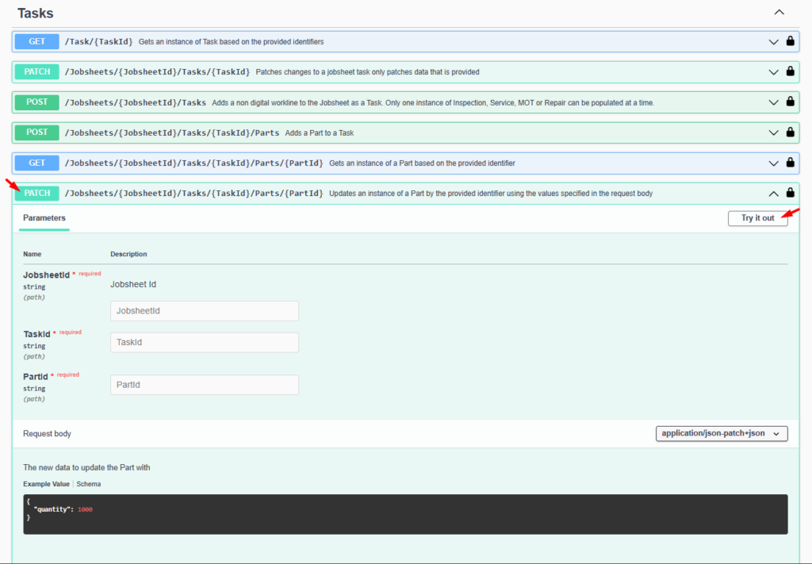Viewport: 812px width, 564px height.
Task: Click padlock on POST Parts endpoint
Action: coord(791,132)
